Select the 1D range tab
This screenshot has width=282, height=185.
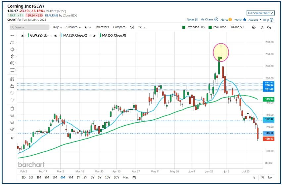pyautogui.click(x=23, y=177)
